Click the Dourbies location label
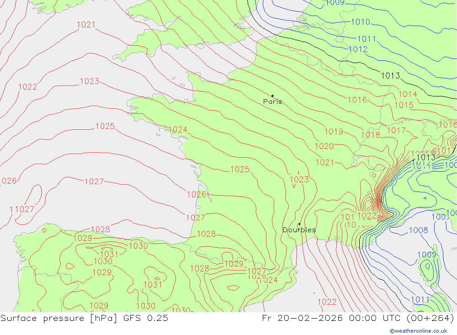 point(299,230)
